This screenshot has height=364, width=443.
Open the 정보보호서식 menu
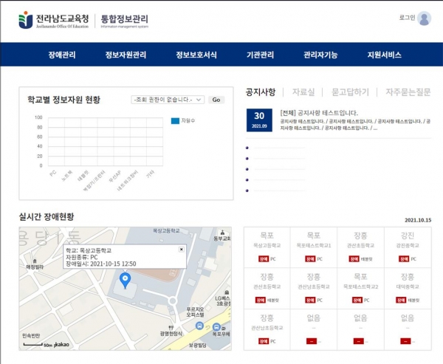[196, 55]
